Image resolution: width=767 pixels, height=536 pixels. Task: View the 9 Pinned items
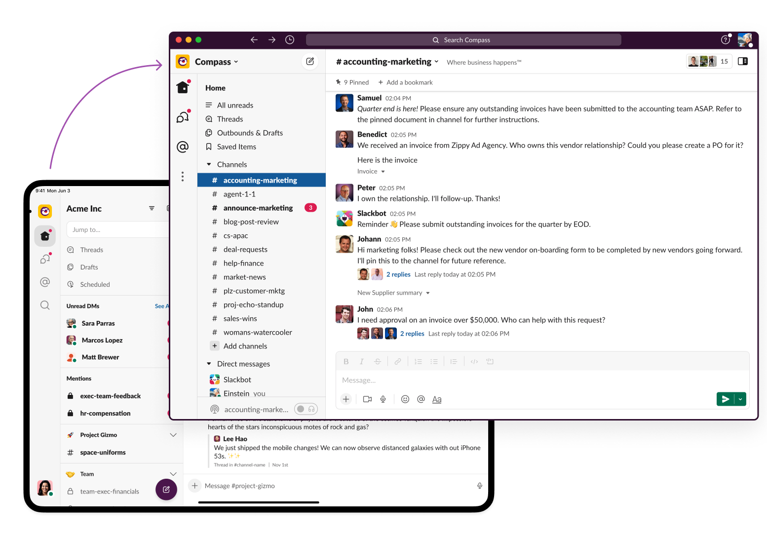point(352,82)
